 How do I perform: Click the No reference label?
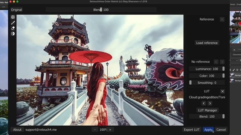tap(201, 62)
